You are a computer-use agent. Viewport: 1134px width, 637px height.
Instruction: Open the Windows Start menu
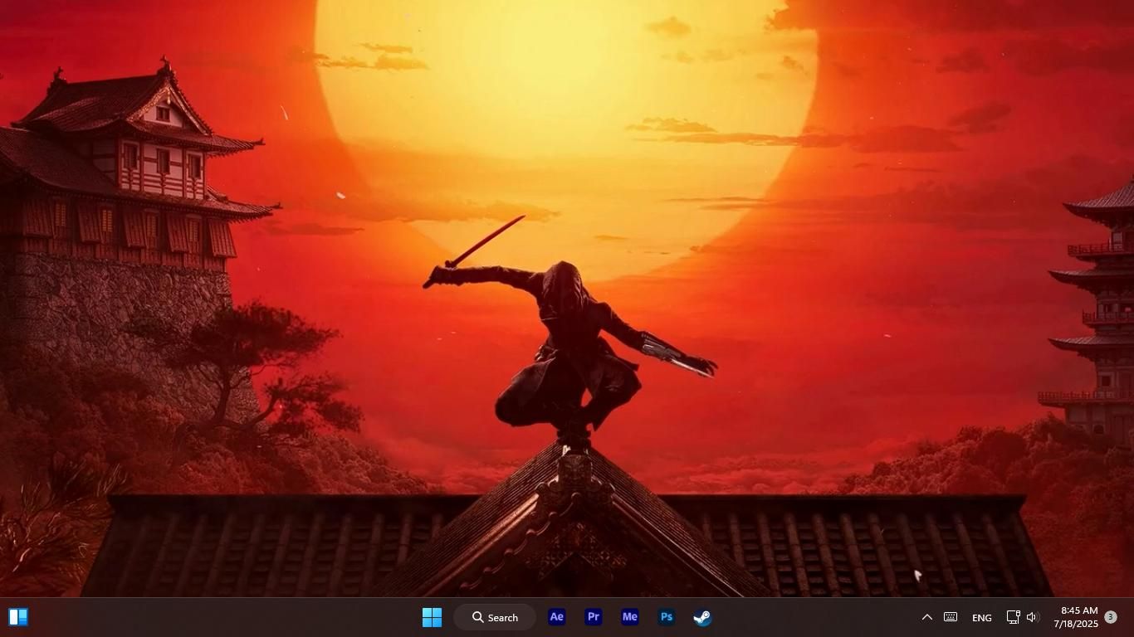click(x=432, y=617)
